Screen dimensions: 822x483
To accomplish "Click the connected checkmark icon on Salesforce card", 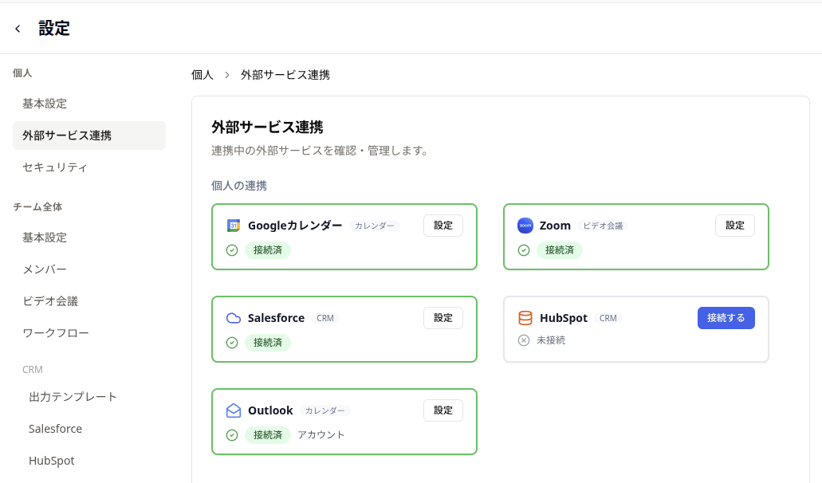I will 232,343.
